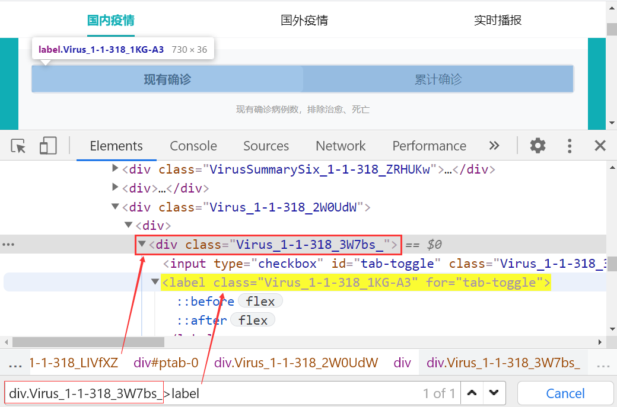Open the Network tab

[341, 146]
